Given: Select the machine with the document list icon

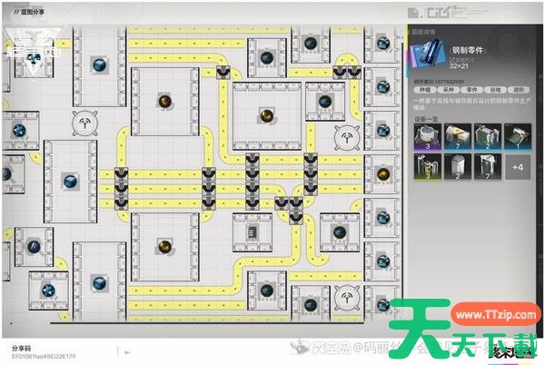Looking at the screenshot, I should pyautogui.click(x=253, y=232).
